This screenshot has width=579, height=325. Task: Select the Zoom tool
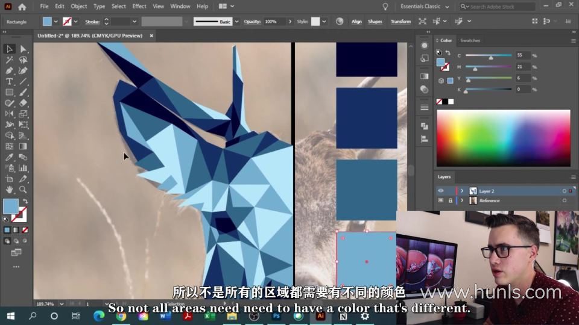tap(23, 190)
